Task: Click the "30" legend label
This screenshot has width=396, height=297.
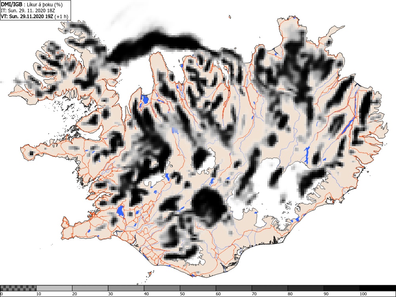Action: point(110,294)
